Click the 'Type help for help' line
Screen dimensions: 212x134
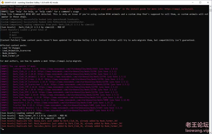pyautogui.click(x=39, y=12)
